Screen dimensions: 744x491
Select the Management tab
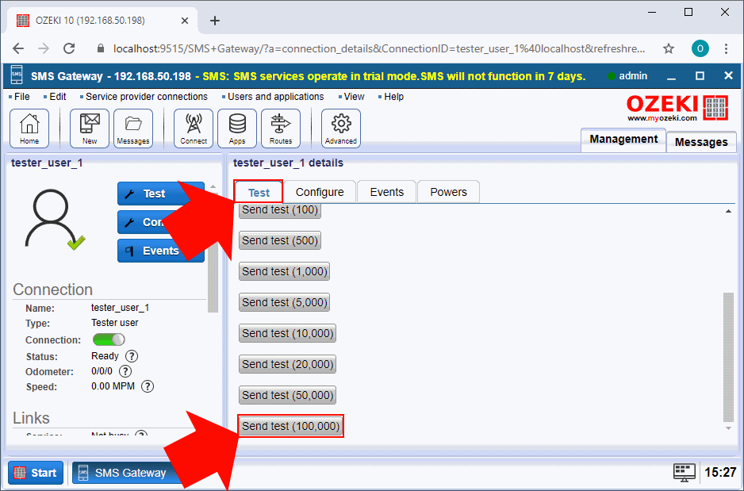(623, 140)
